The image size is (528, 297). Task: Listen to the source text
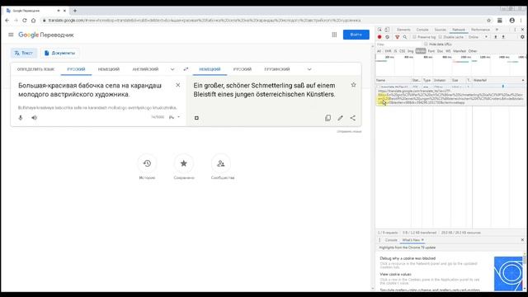coord(34,118)
